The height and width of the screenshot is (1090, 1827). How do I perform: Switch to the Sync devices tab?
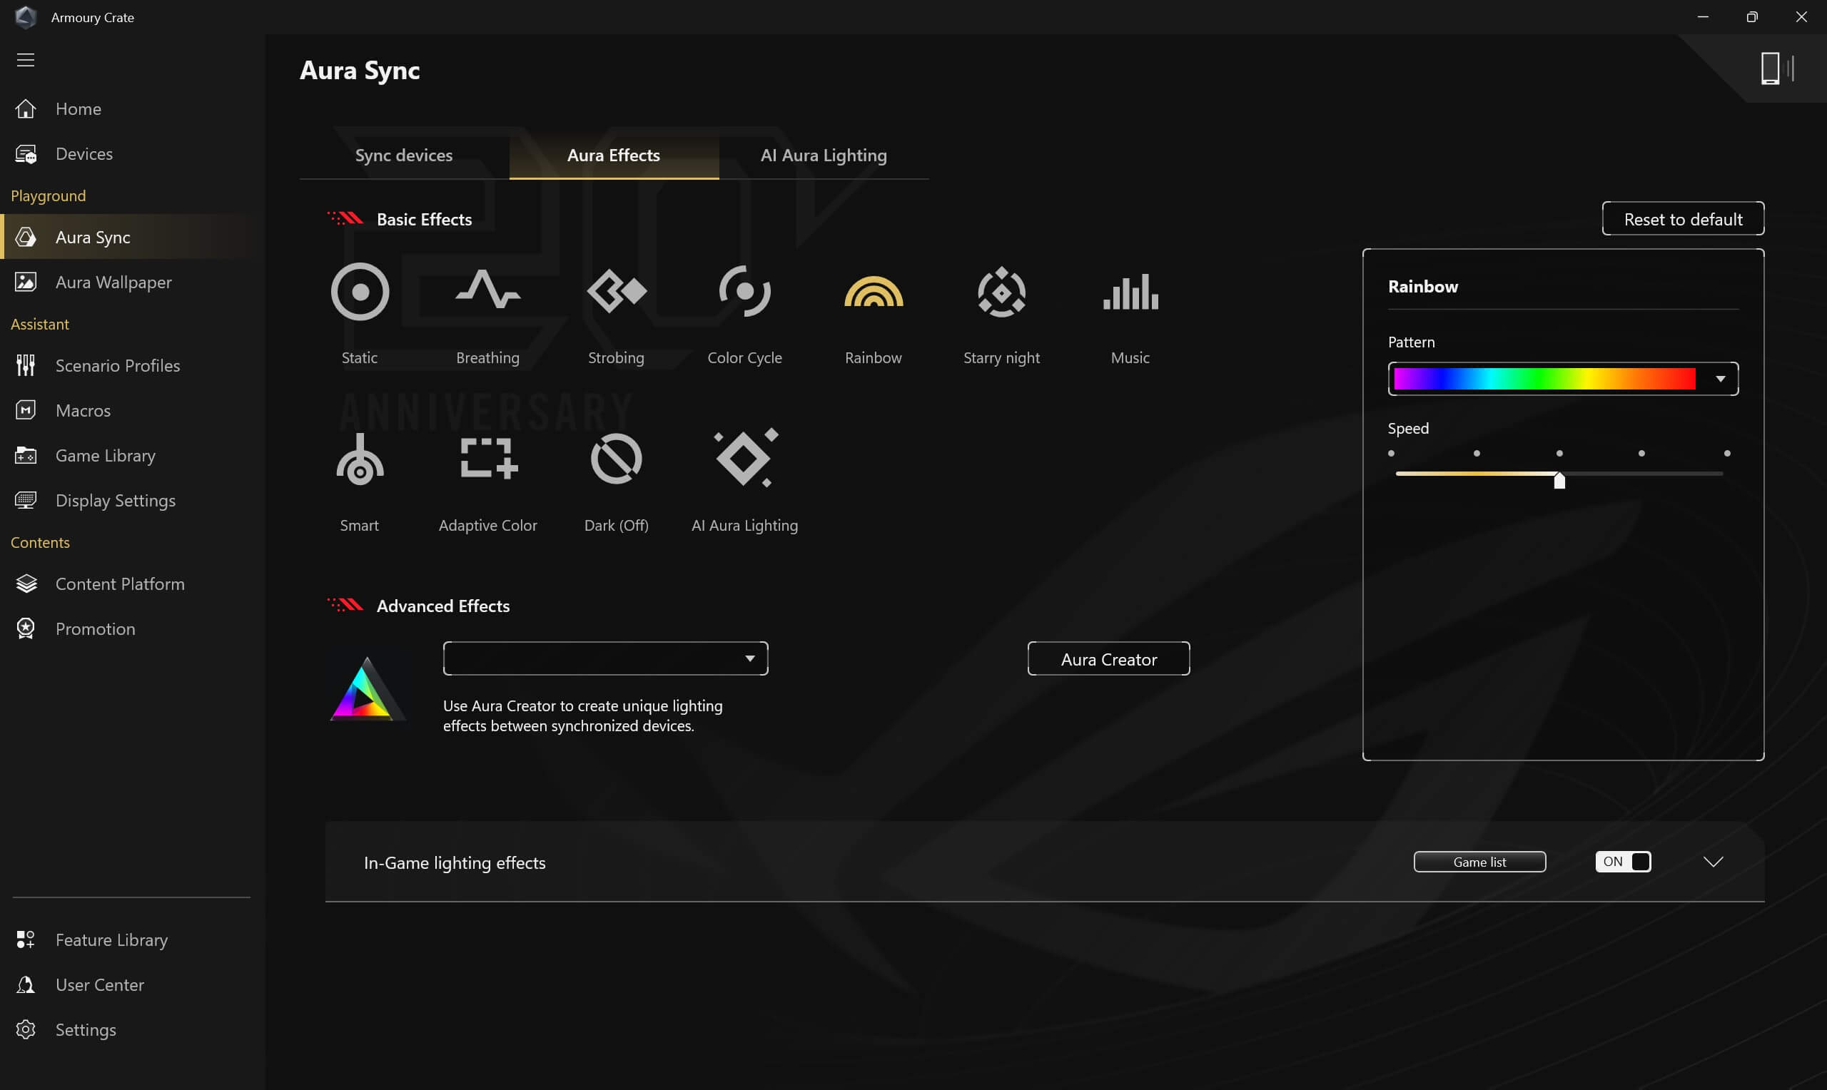[x=404, y=155]
